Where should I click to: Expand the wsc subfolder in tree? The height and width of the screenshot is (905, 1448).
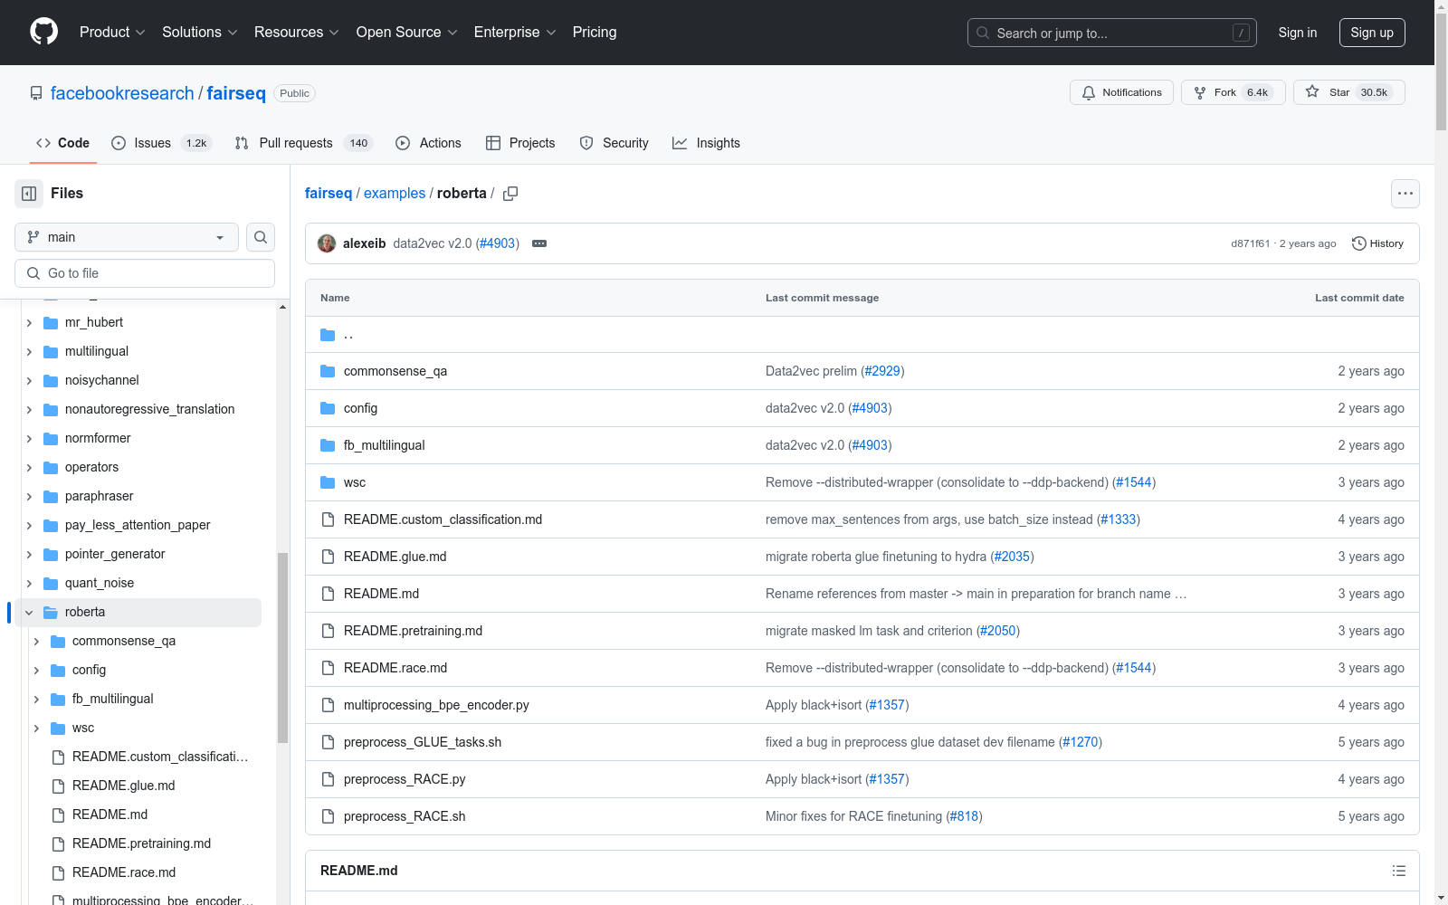(36, 729)
